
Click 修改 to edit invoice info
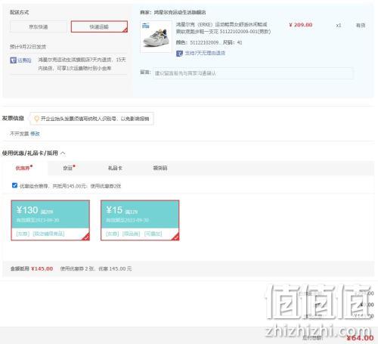[35, 134]
